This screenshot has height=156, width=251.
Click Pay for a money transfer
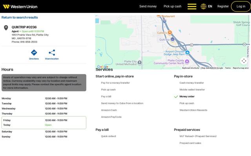coord(115,83)
